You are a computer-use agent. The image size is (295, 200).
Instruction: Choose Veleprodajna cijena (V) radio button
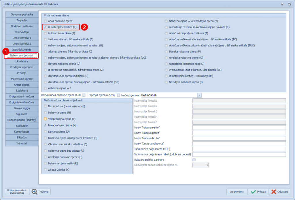tap(46, 119)
